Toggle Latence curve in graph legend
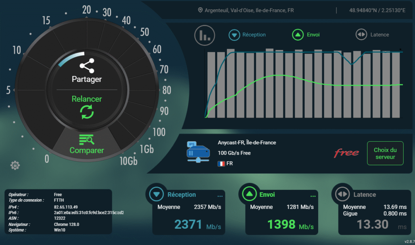415x245 pixels. (x=372, y=35)
